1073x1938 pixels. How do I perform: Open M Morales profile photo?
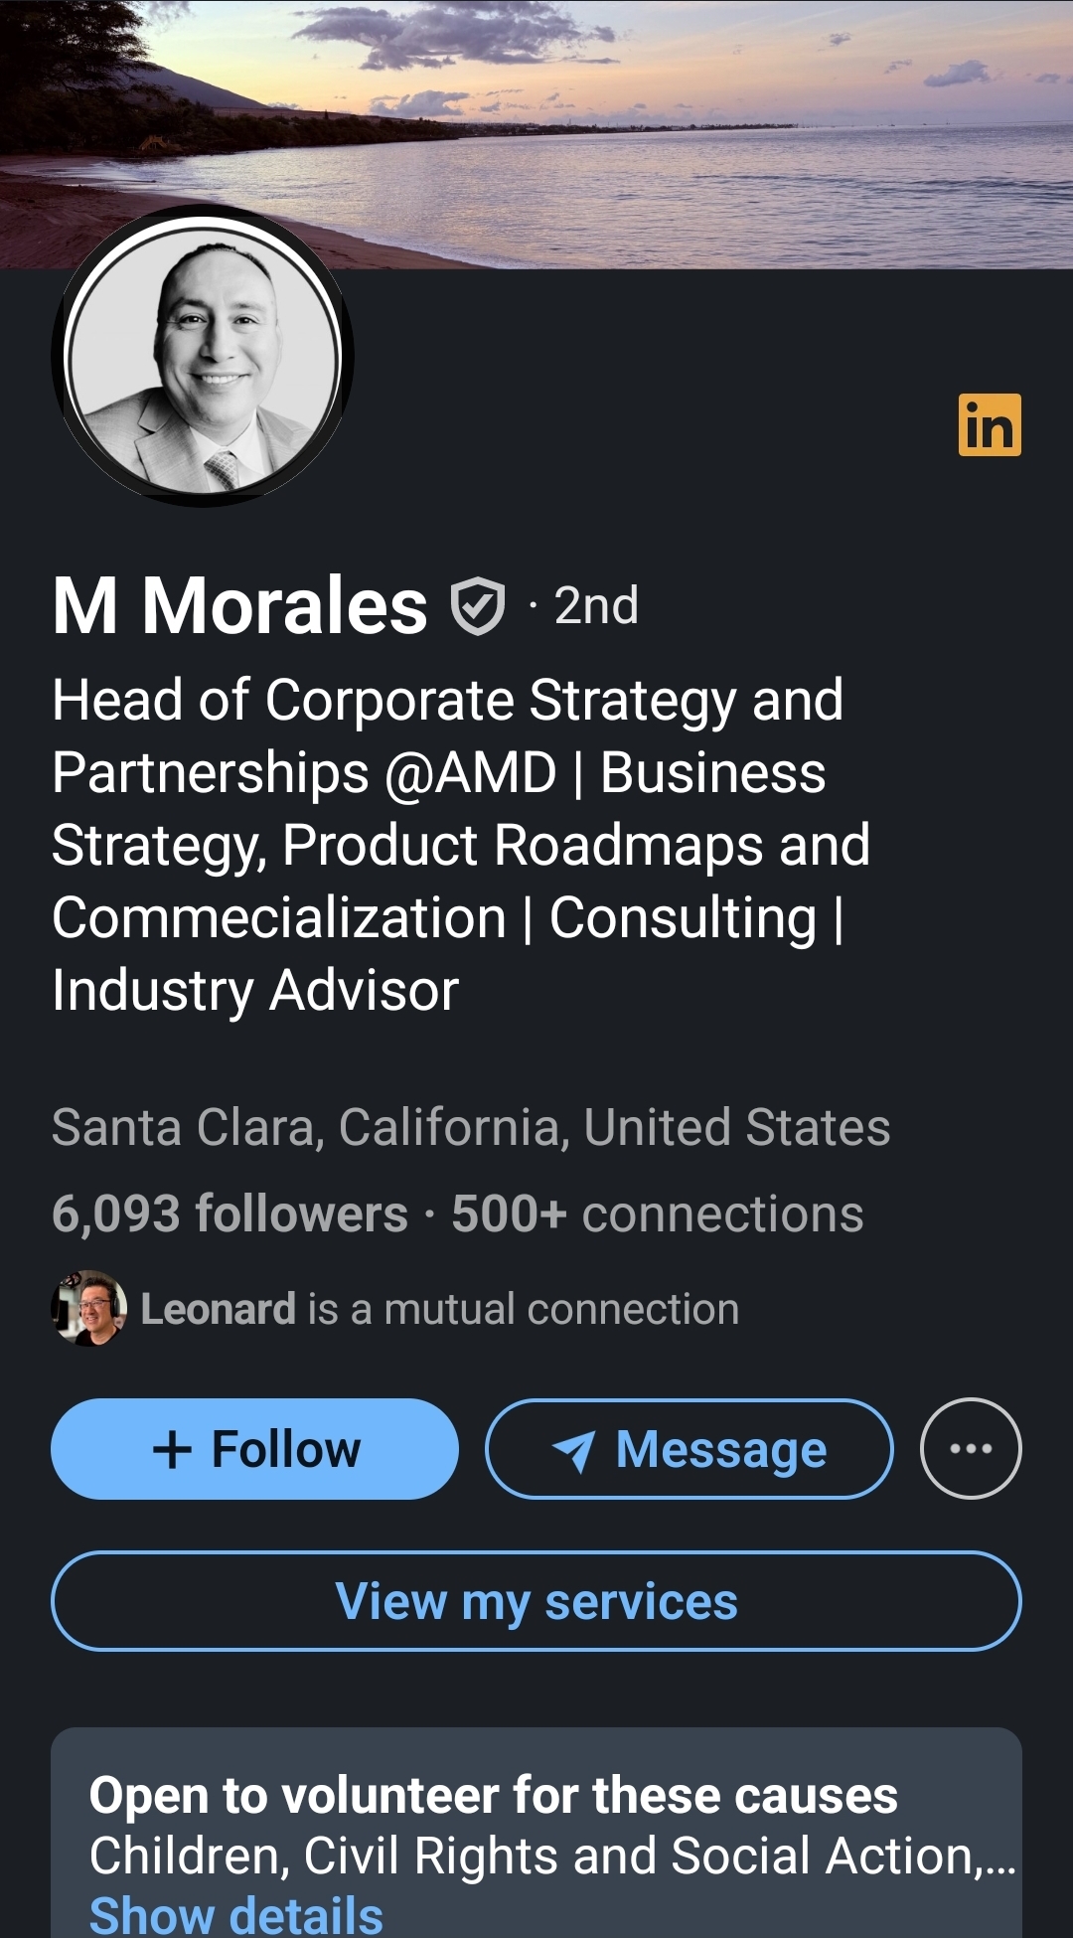pos(203,356)
